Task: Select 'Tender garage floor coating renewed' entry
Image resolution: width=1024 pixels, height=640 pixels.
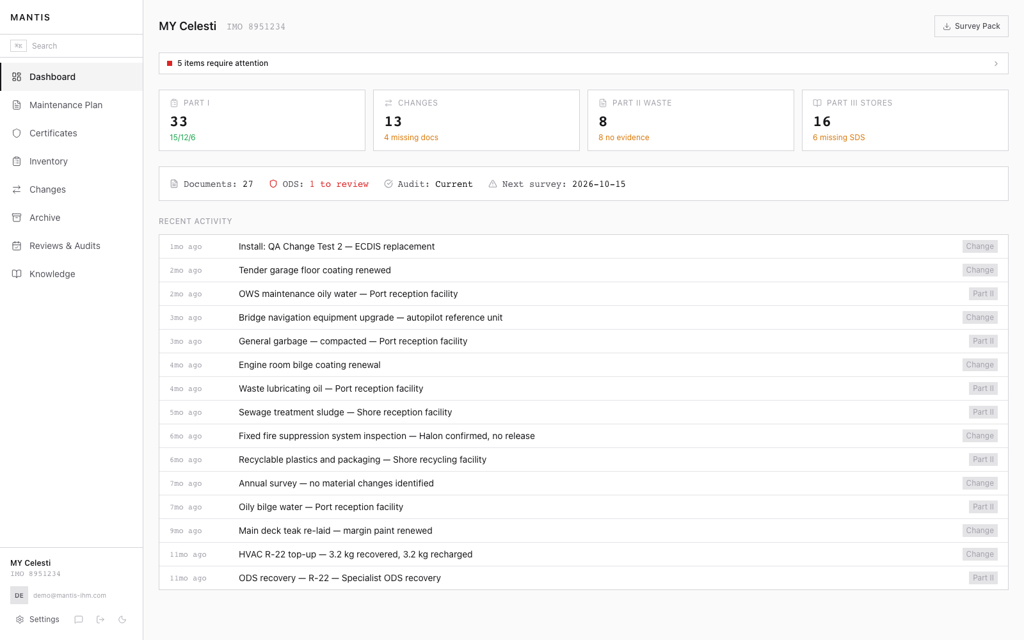Action: point(584,270)
